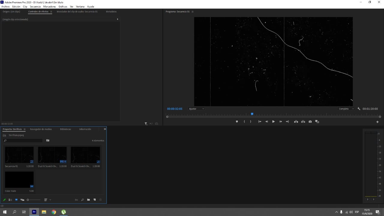Image resolution: width=384 pixels, height=216 pixels.
Task: Add a marker in the Program monitor
Action: coord(237,121)
